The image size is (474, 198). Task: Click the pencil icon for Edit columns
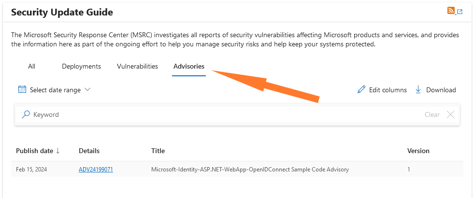361,90
